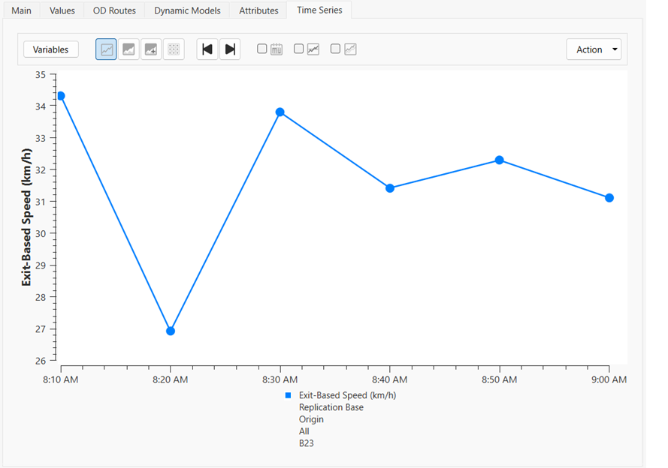The height and width of the screenshot is (468, 668).
Task: Click the 8:30 AM data point on chart
Action: [280, 112]
